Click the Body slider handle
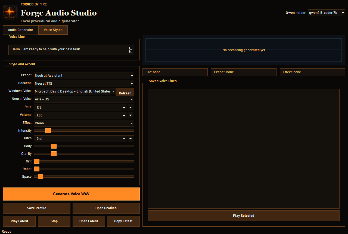The image size is (348, 234). [x=54, y=146]
